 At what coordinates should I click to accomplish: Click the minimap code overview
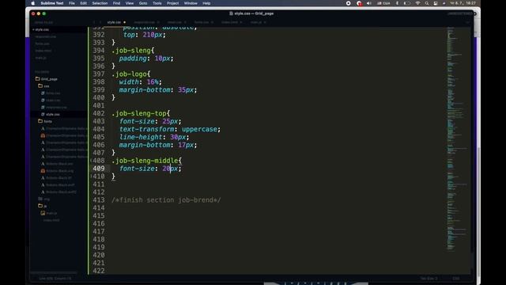pyautogui.click(x=457, y=139)
